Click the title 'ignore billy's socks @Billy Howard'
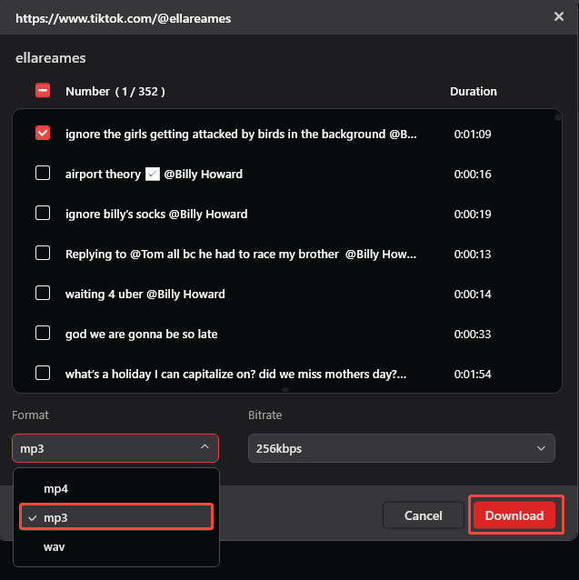Viewport: 579px width, 580px height. [156, 214]
